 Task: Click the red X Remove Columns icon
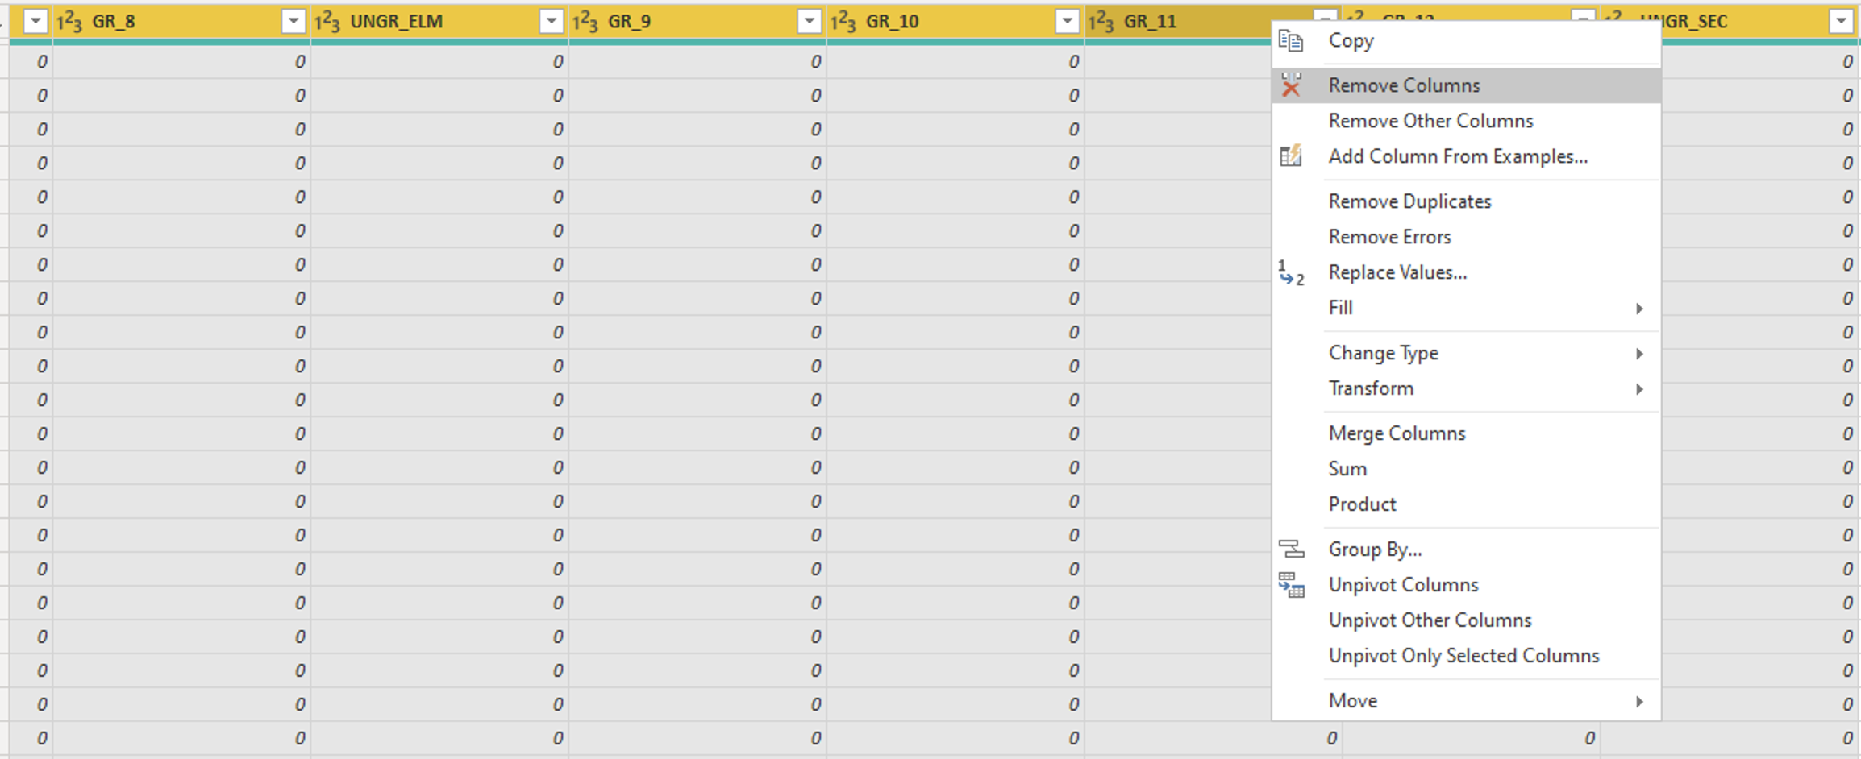1291,85
